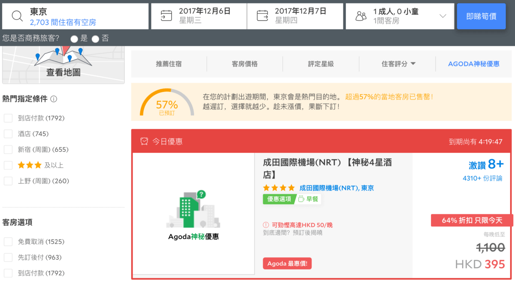Sort by 客房價格 tab
This screenshot has height=284, width=515.
coord(245,64)
